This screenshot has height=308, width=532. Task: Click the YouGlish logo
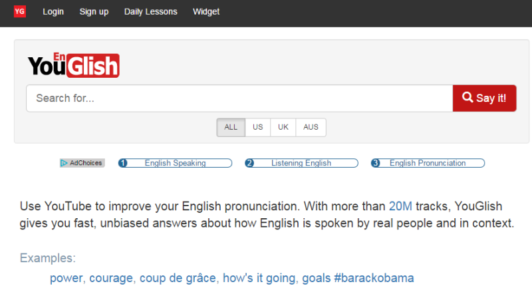(74, 65)
